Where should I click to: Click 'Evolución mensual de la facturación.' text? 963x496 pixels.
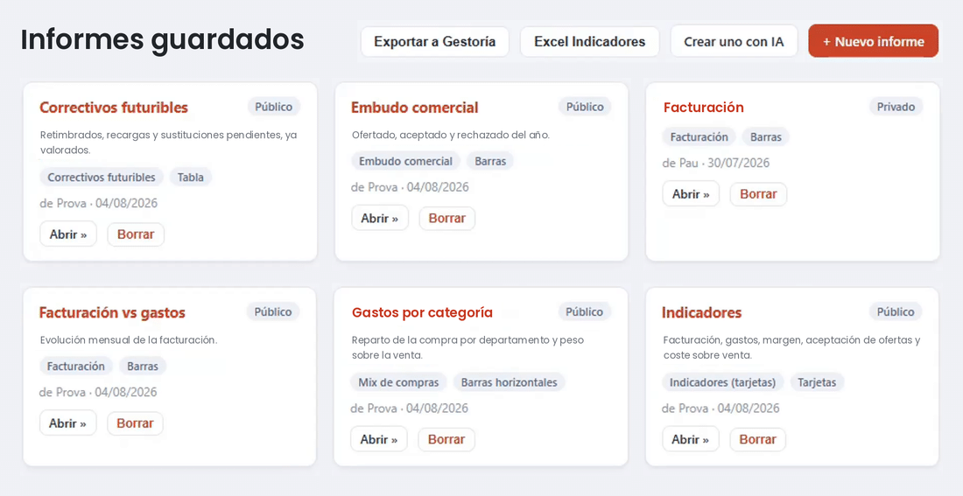(x=129, y=340)
